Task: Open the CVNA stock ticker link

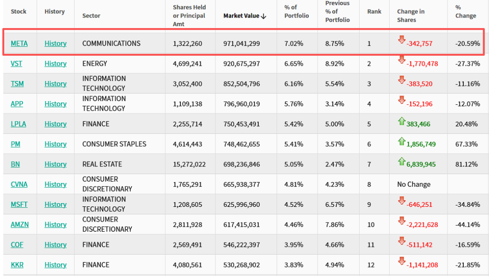Action: 20,184
